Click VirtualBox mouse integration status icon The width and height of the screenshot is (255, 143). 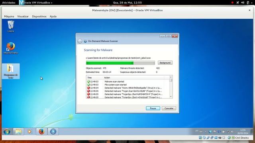(229, 138)
